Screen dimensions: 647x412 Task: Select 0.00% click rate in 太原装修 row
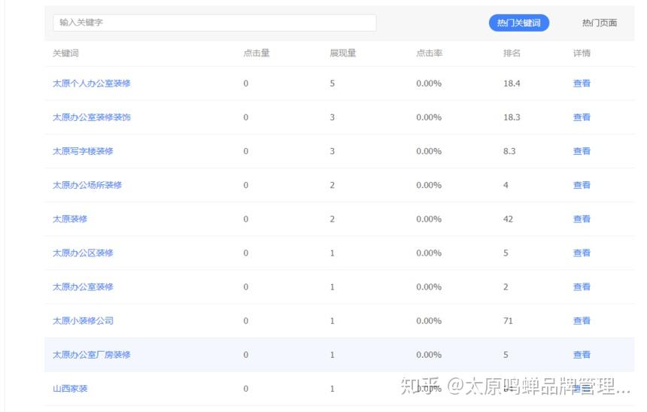pos(429,219)
